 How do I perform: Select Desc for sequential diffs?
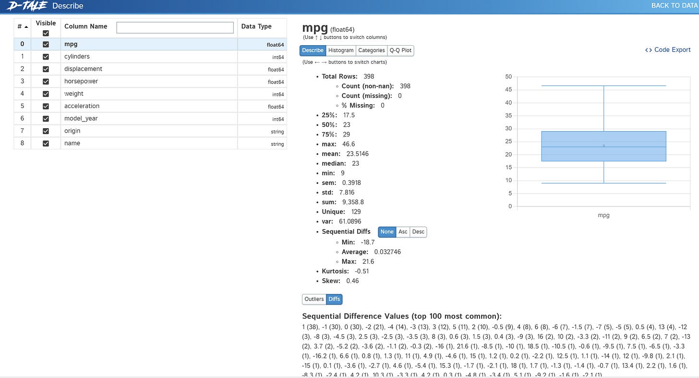tap(418, 232)
